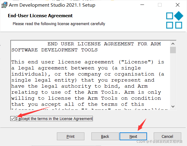Click the Next button

click(133, 136)
